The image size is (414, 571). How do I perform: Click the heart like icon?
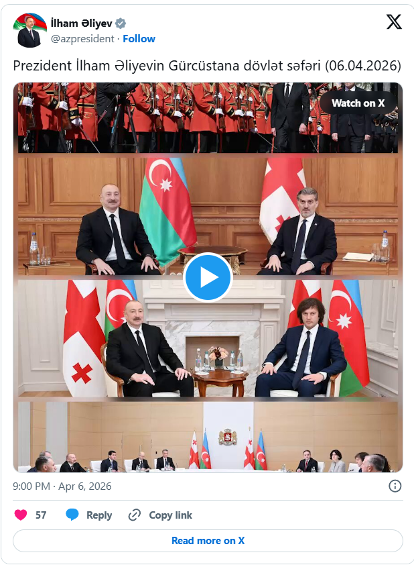[21, 515]
